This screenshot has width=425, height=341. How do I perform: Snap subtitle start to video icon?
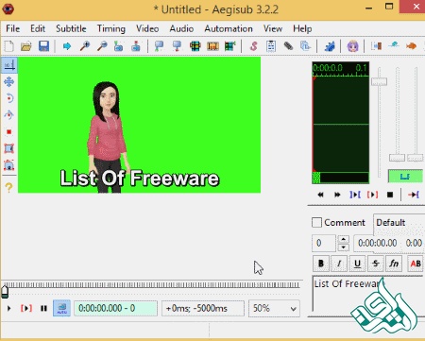(159, 46)
